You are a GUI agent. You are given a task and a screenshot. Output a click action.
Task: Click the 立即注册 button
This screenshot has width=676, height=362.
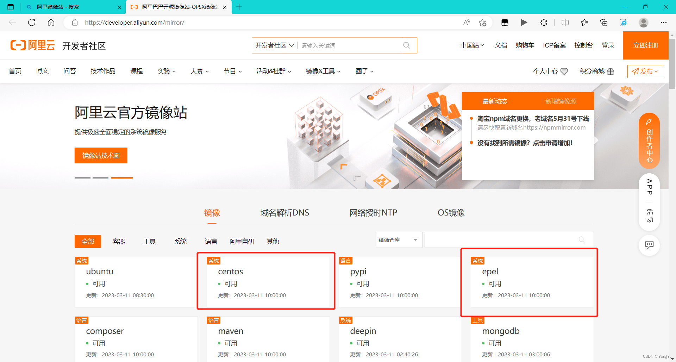coord(646,45)
